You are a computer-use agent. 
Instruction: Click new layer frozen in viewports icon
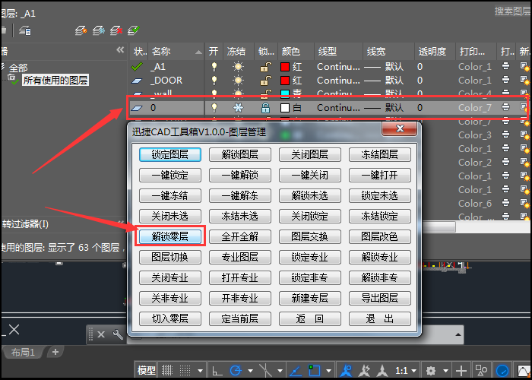point(98,31)
